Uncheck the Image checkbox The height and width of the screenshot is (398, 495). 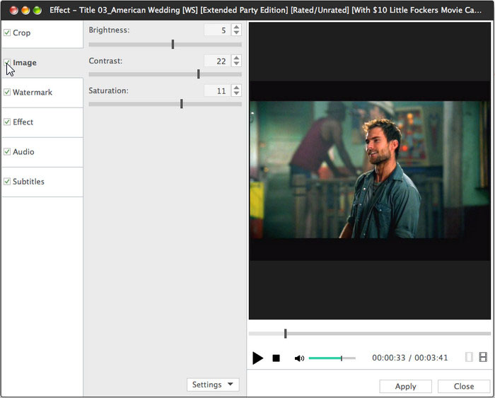[x=7, y=62]
